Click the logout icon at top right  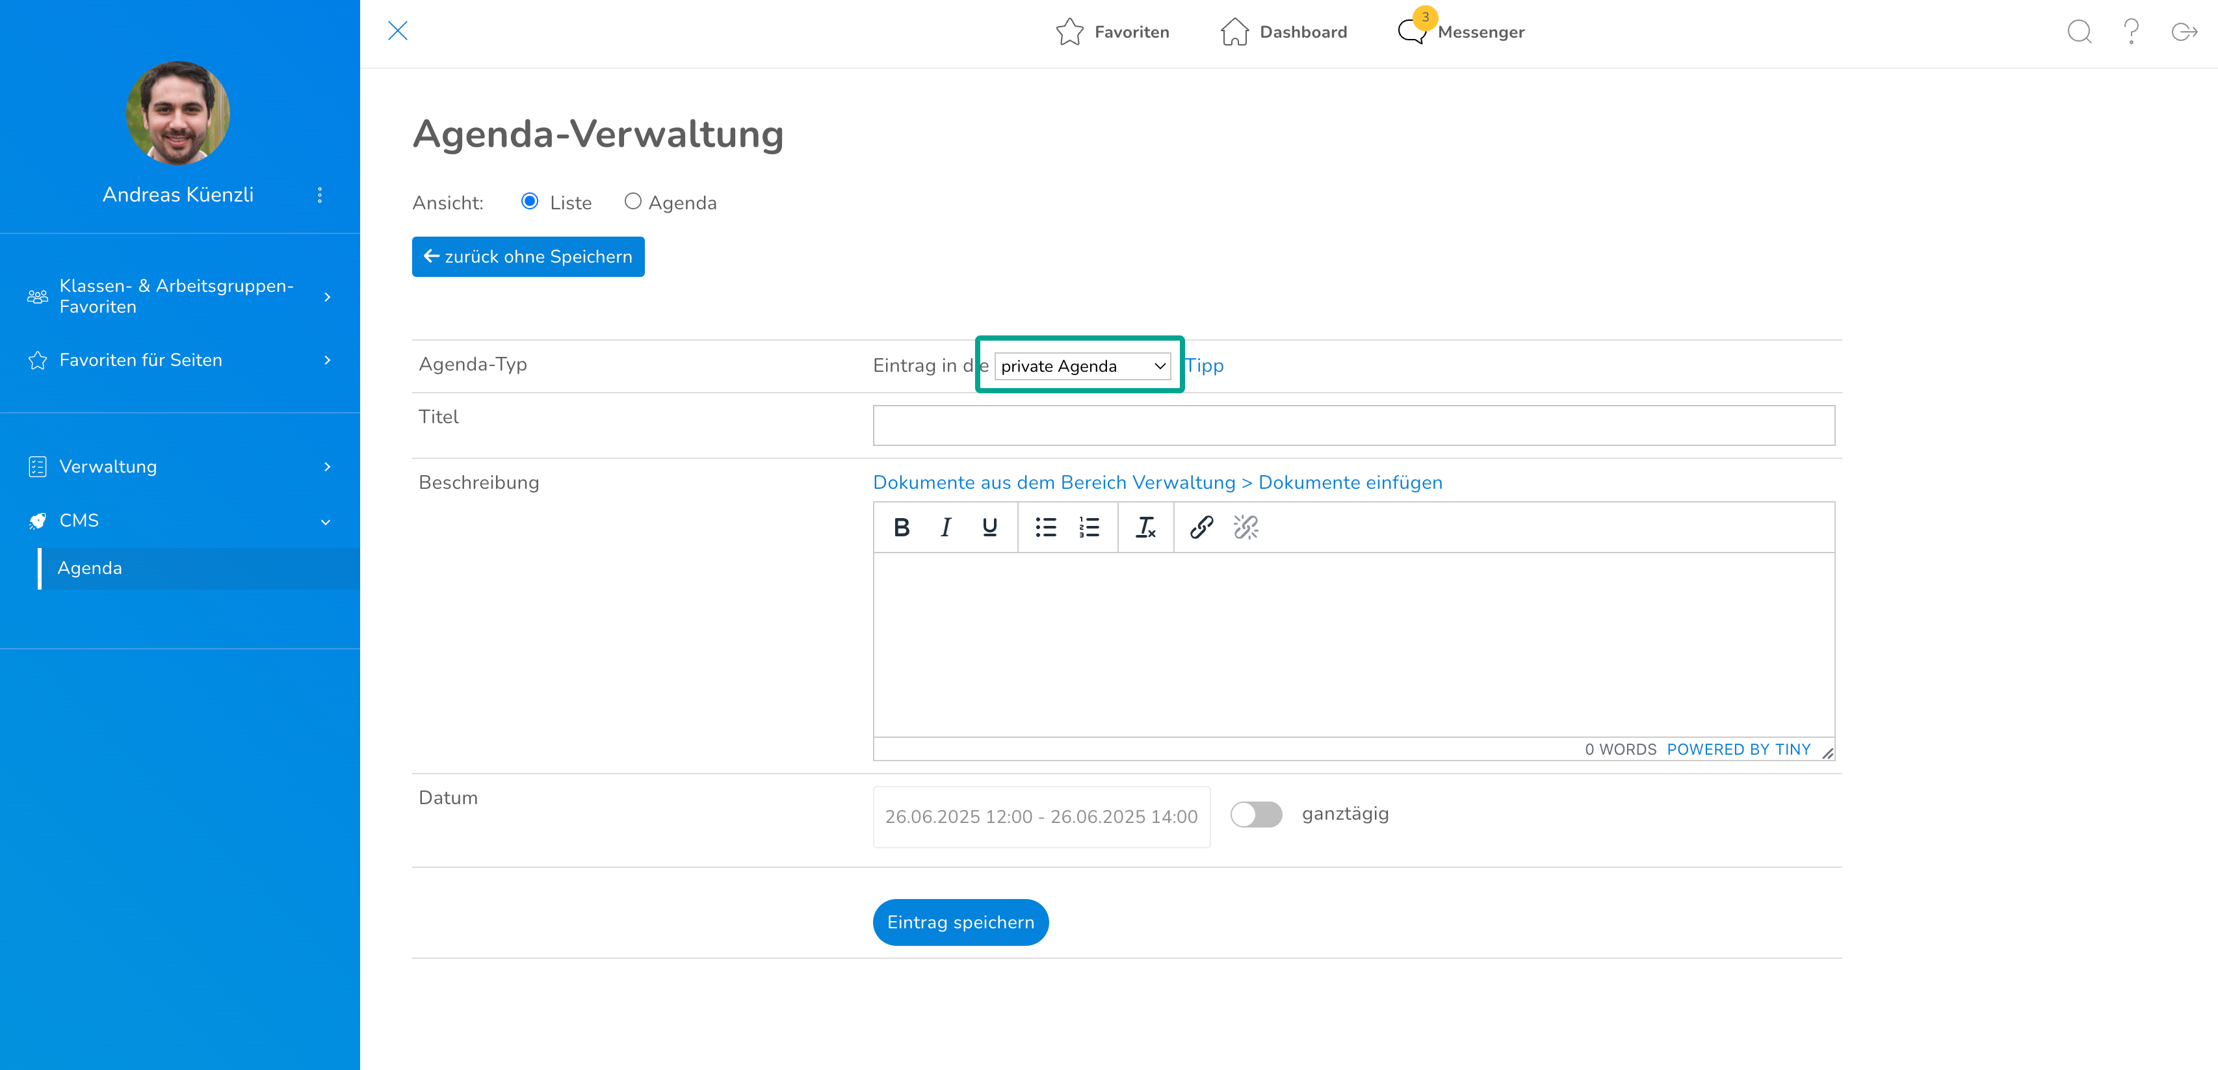2184,32
